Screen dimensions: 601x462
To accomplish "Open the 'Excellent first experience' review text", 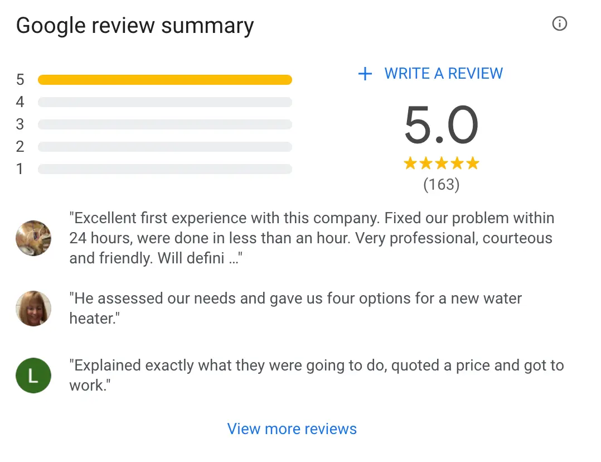I will point(312,238).
